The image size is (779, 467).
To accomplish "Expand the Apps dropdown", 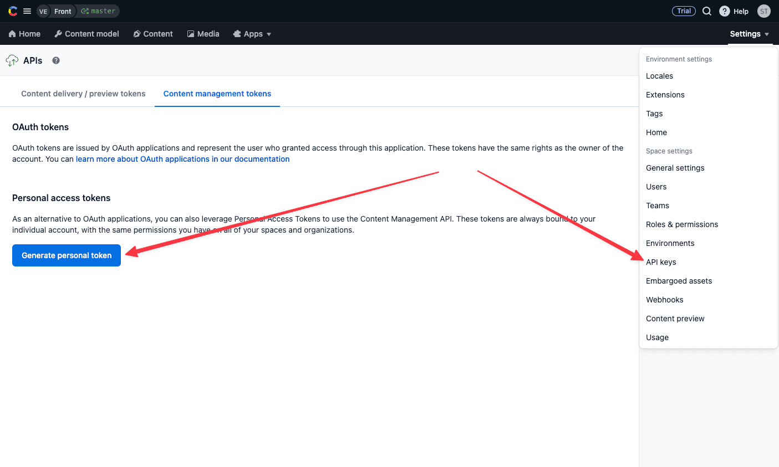I will (x=252, y=34).
